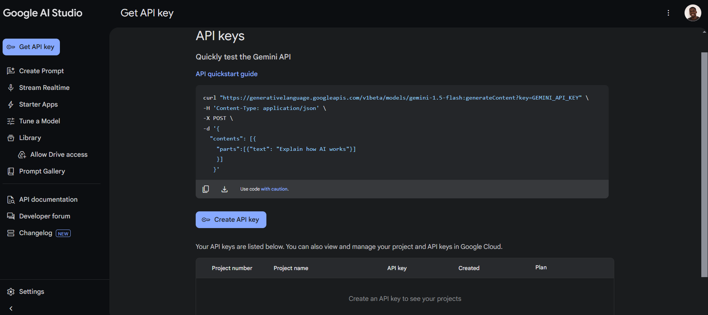Open the API quickstart guide link

pyautogui.click(x=227, y=74)
